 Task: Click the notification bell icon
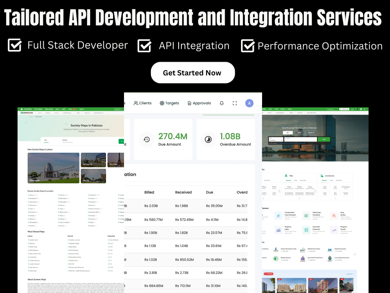(x=222, y=103)
